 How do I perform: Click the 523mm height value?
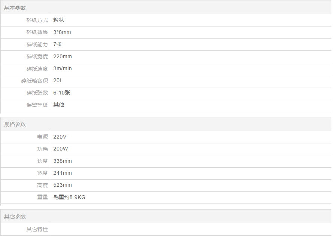(63, 185)
